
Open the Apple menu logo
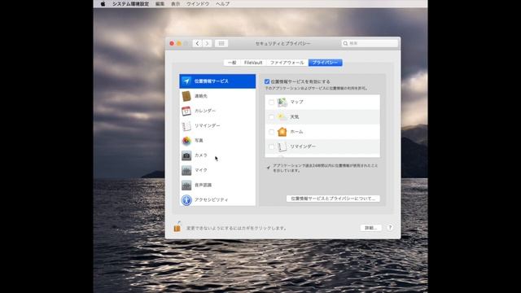(x=103, y=3)
